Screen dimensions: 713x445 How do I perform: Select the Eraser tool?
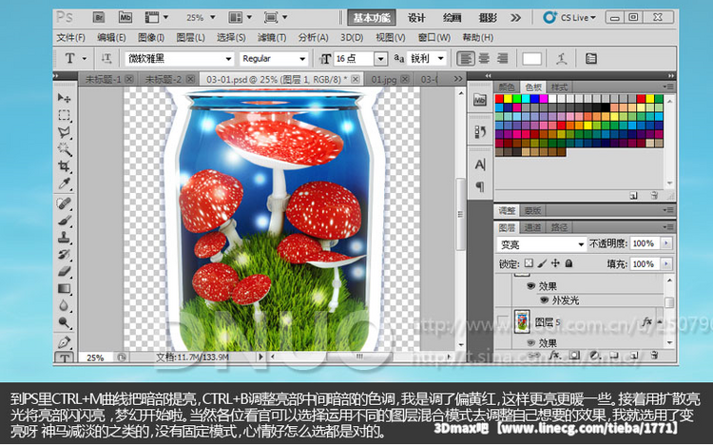click(64, 271)
